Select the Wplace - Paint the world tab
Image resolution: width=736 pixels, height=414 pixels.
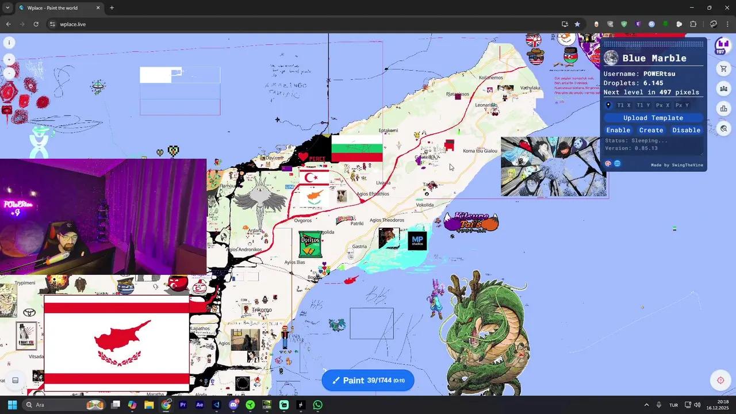point(59,8)
